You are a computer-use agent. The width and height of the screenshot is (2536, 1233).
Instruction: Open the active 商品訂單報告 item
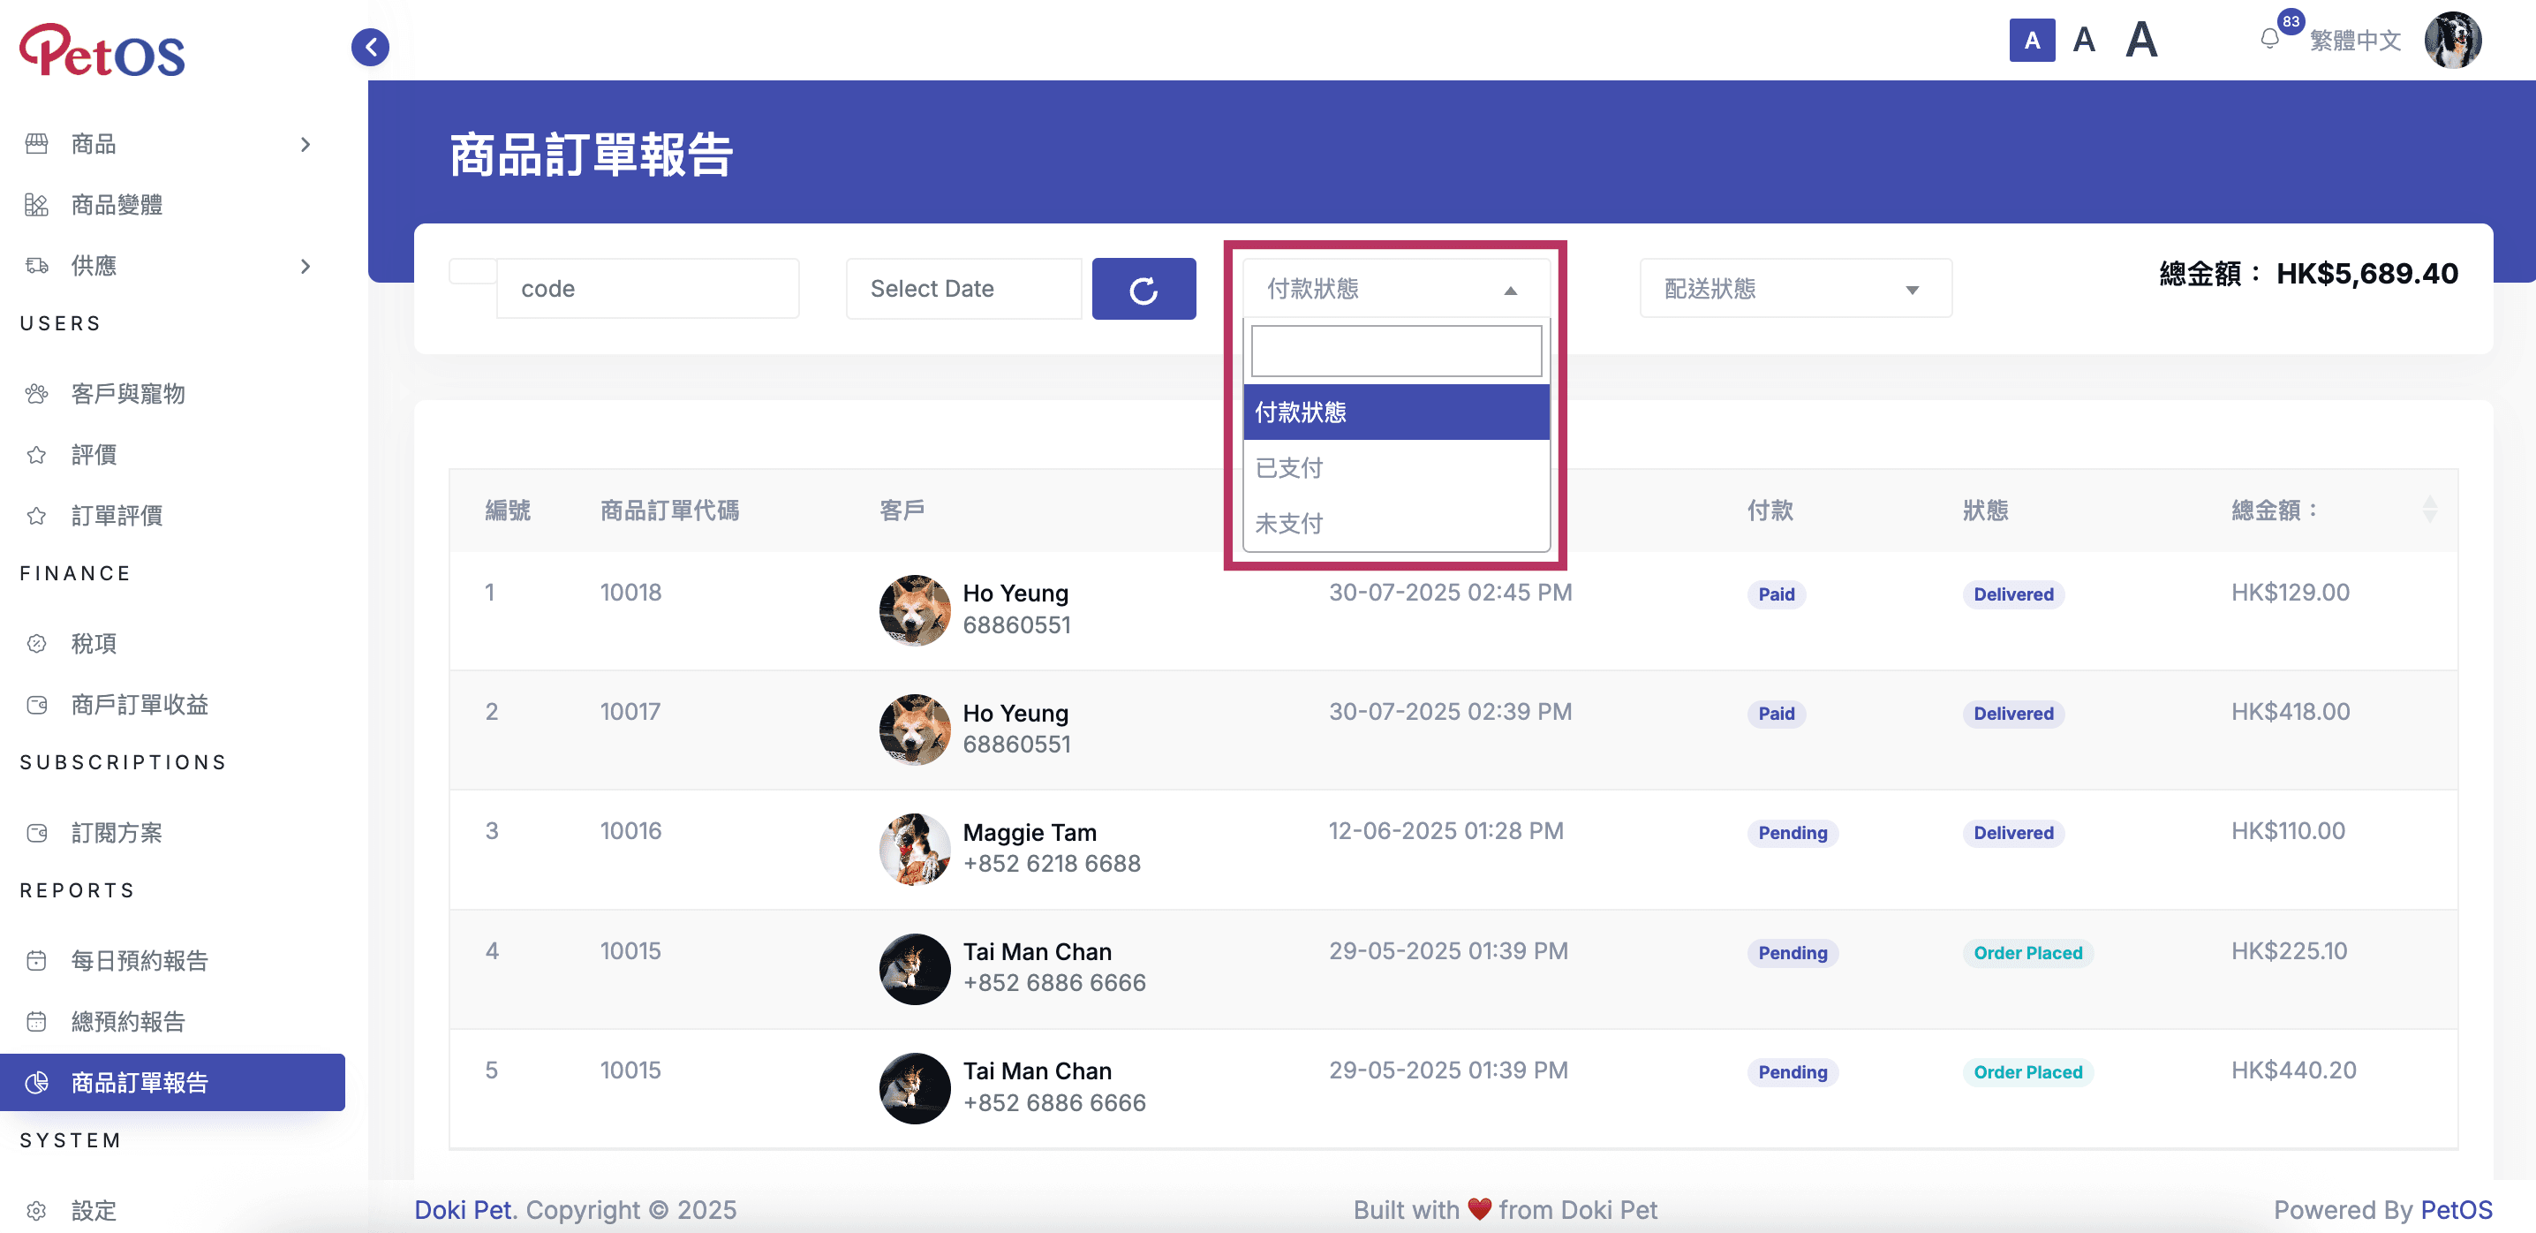click(172, 1082)
